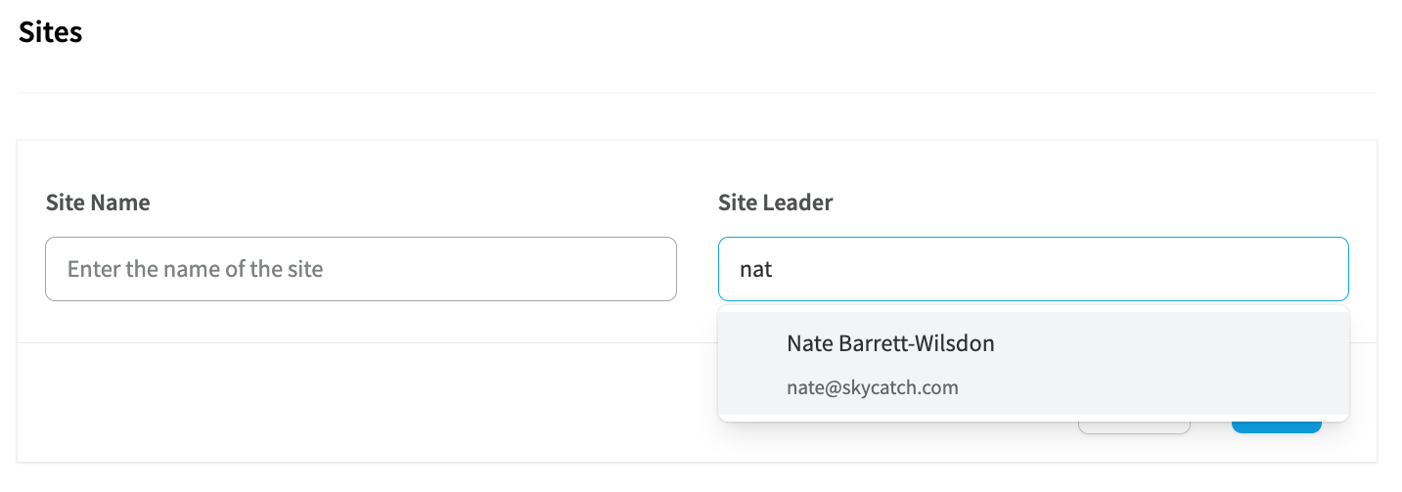Click the nate@skycatch.com email in the suggestion

tap(872, 387)
